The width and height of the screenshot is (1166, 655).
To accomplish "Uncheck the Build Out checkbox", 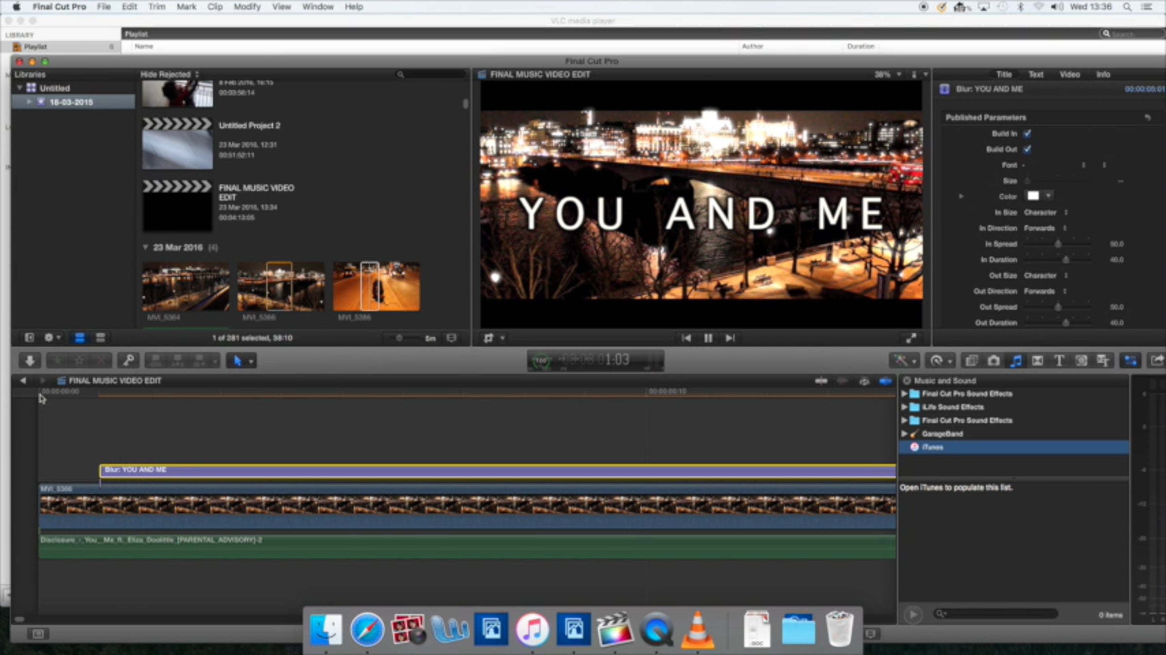I will [1027, 149].
